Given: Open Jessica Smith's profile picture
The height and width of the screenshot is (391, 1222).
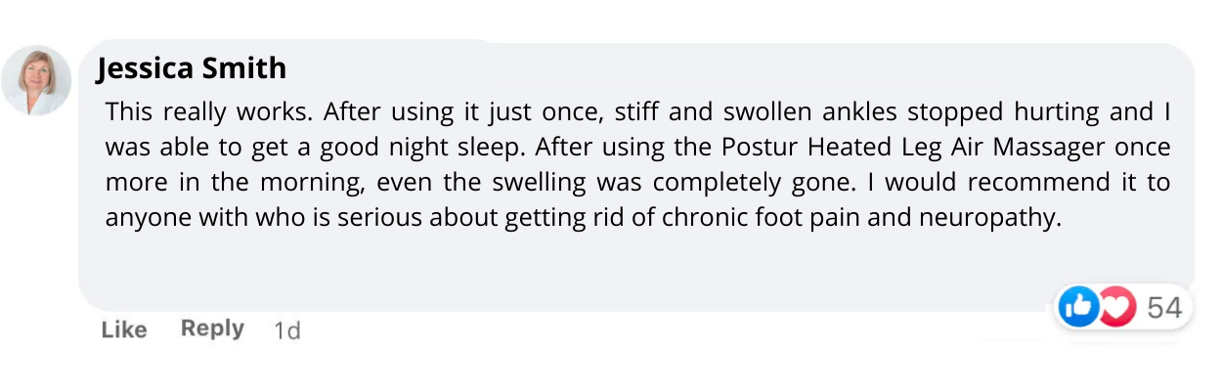Looking at the screenshot, I should click(x=37, y=81).
